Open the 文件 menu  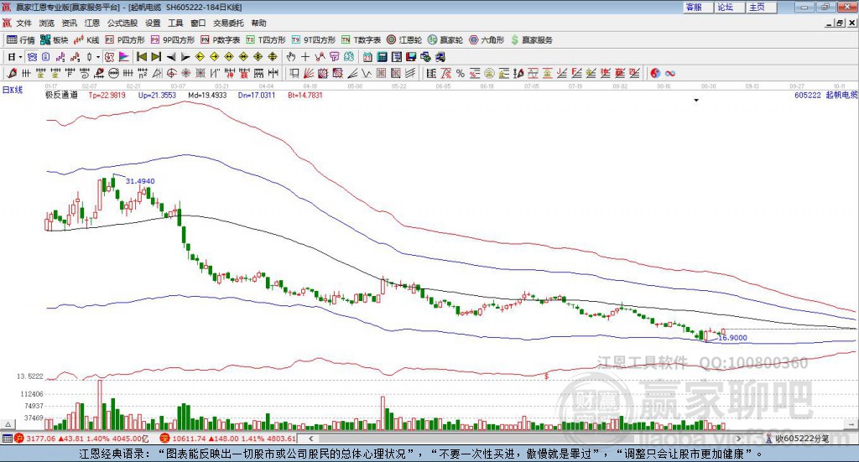[x=23, y=23]
